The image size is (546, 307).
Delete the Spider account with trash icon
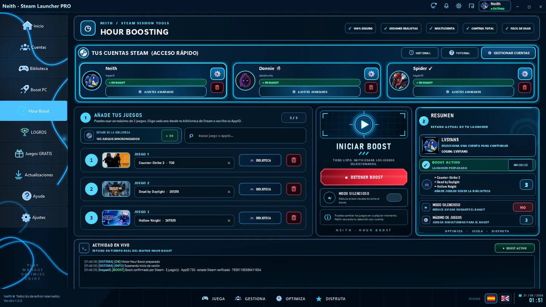tap(525, 87)
